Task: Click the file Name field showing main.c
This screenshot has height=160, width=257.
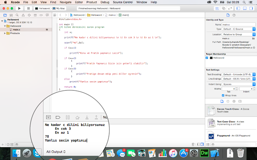Action: 239,24
